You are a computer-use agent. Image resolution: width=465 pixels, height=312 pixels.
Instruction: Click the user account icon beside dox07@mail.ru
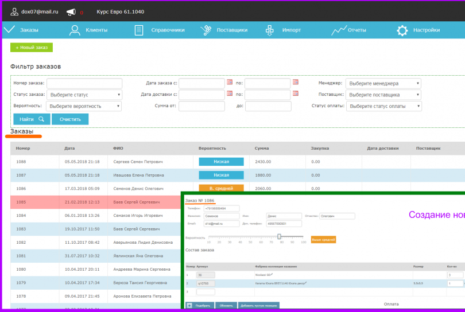click(14, 12)
